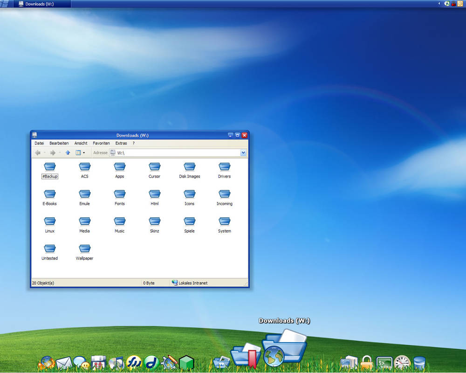Click the Downloads (W:) taskbar button
Viewport: 466px width, 373px height.
coord(42,4)
